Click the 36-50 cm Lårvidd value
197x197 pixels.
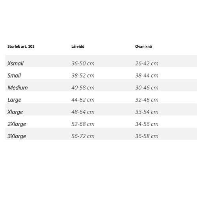[83, 63]
